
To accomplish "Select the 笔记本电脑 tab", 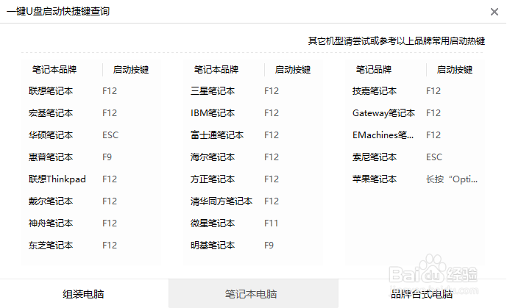I will 253,294.
